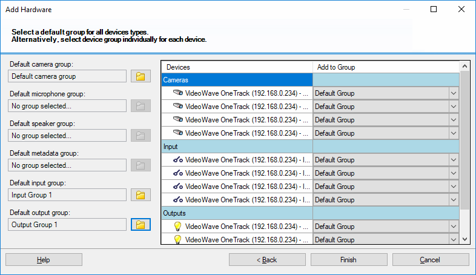
Task: Click camera icon of fourth camera row
Action: click(x=178, y=133)
